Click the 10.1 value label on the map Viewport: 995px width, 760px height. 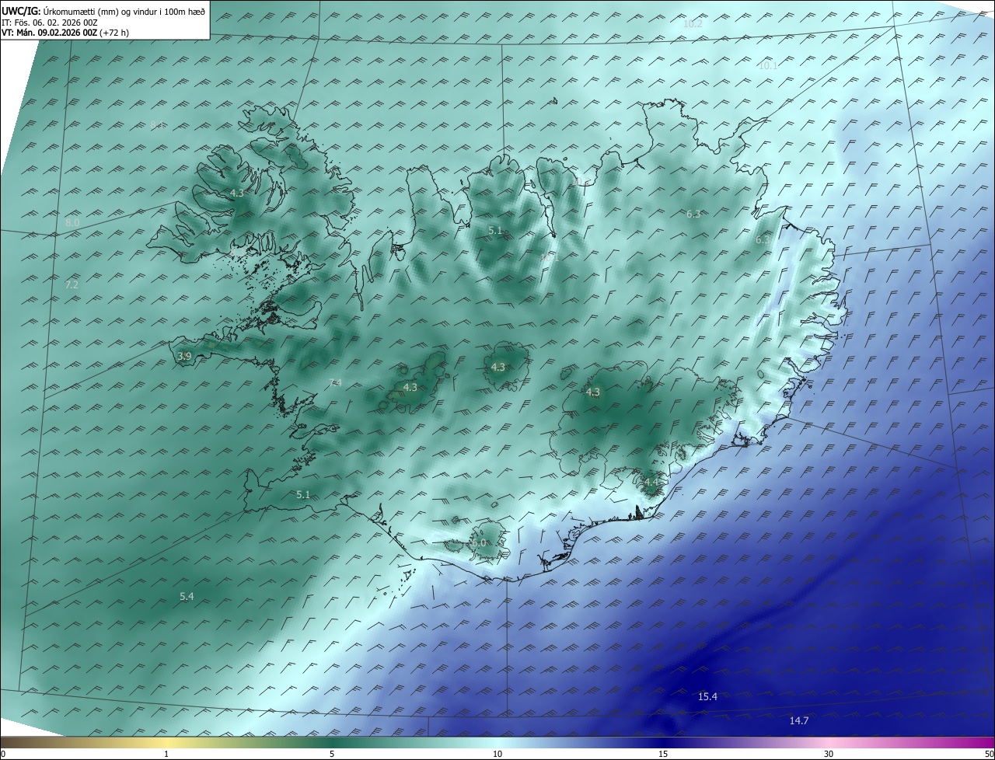767,66
